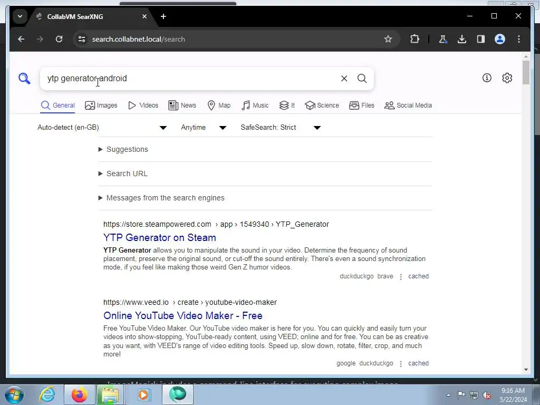Switch to General search tab
The height and width of the screenshot is (405, 540).
57,105
